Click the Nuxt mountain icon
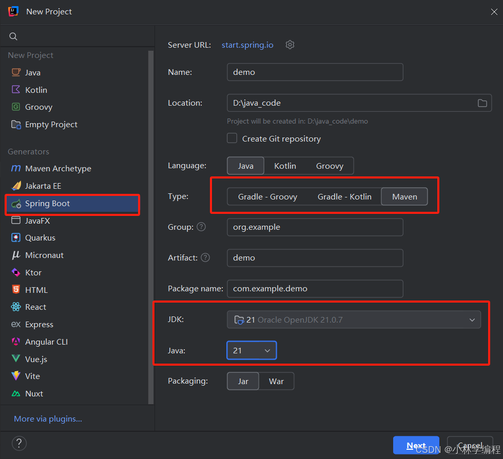This screenshot has width=503, height=459. pos(16,394)
